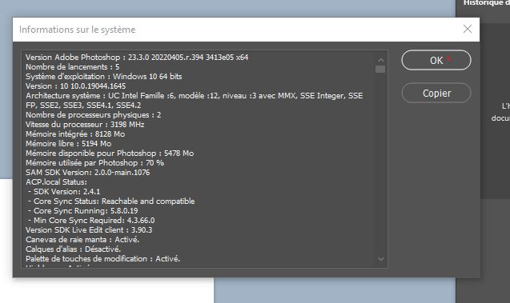Click the Min Core Sync Required line

(91, 221)
